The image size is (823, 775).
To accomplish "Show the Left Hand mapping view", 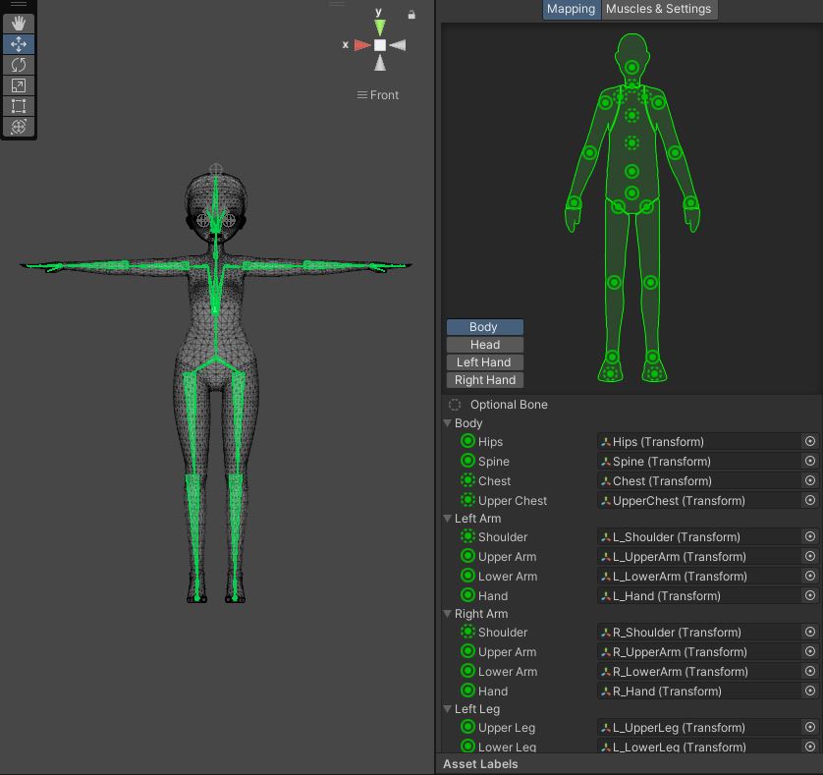I will pyautogui.click(x=484, y=362).
